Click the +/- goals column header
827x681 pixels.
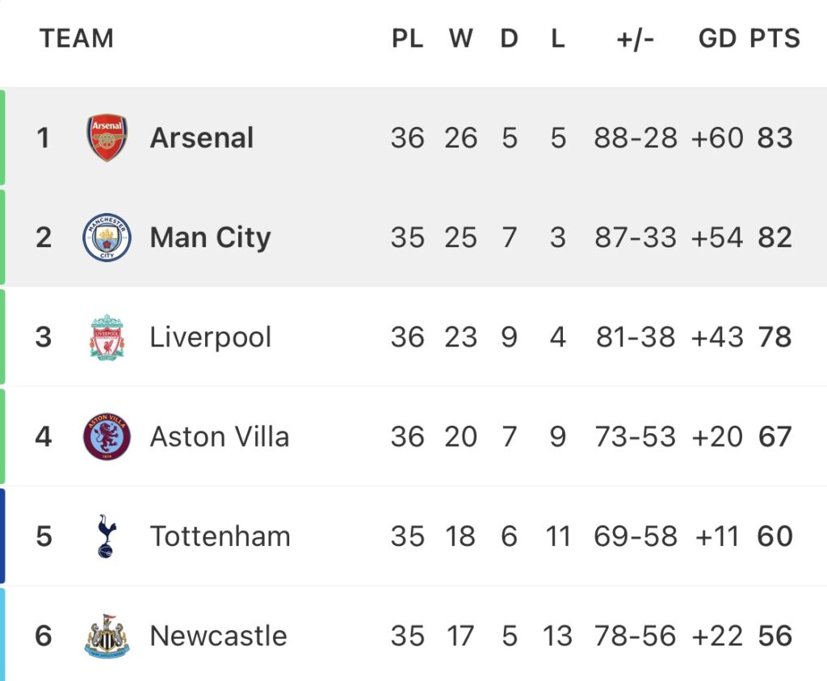click(636, 40)
